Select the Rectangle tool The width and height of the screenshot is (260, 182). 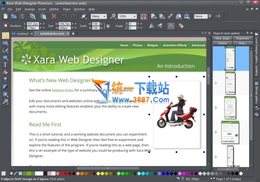(x=5, y=57)
